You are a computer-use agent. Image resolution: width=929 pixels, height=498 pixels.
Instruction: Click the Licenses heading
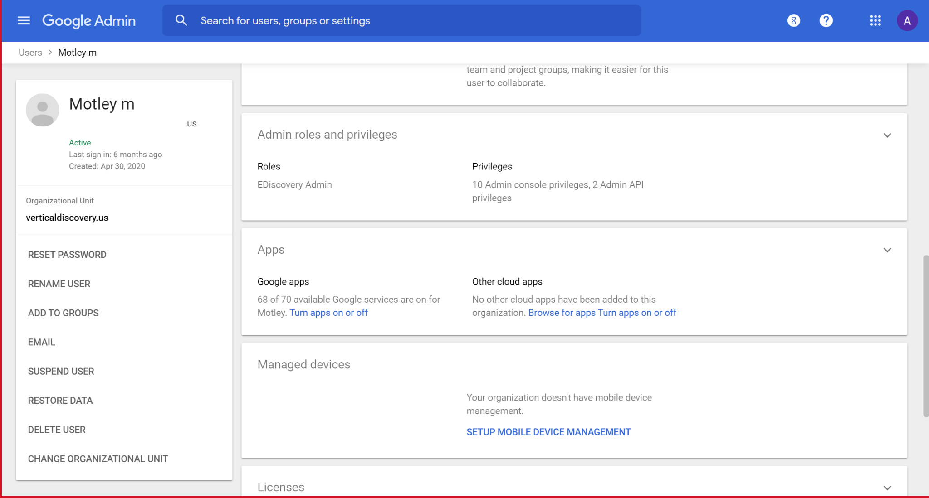click(x=281, y=487)
